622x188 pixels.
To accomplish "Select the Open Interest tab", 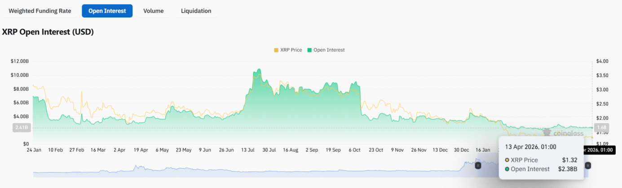I will tap(107, 11).
